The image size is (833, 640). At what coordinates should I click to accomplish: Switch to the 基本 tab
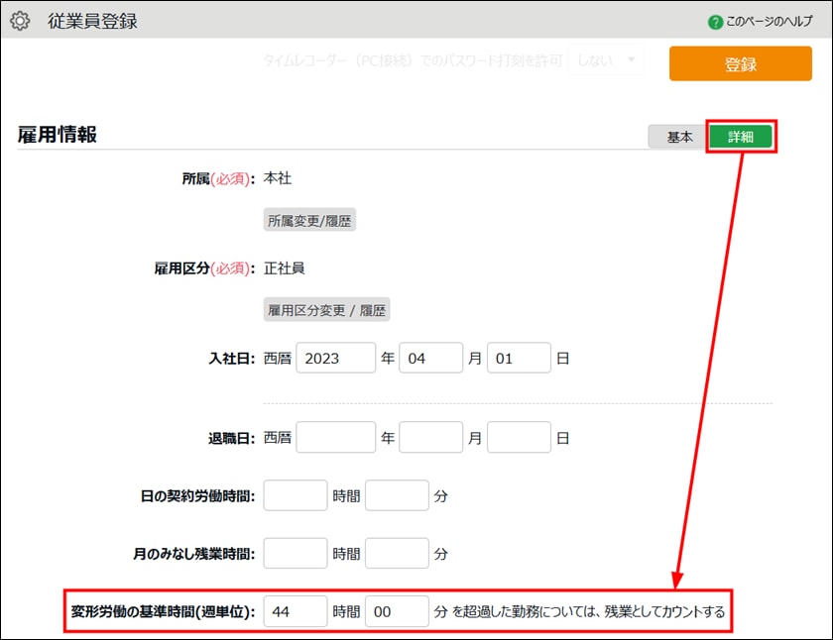(x=679, y=137)
